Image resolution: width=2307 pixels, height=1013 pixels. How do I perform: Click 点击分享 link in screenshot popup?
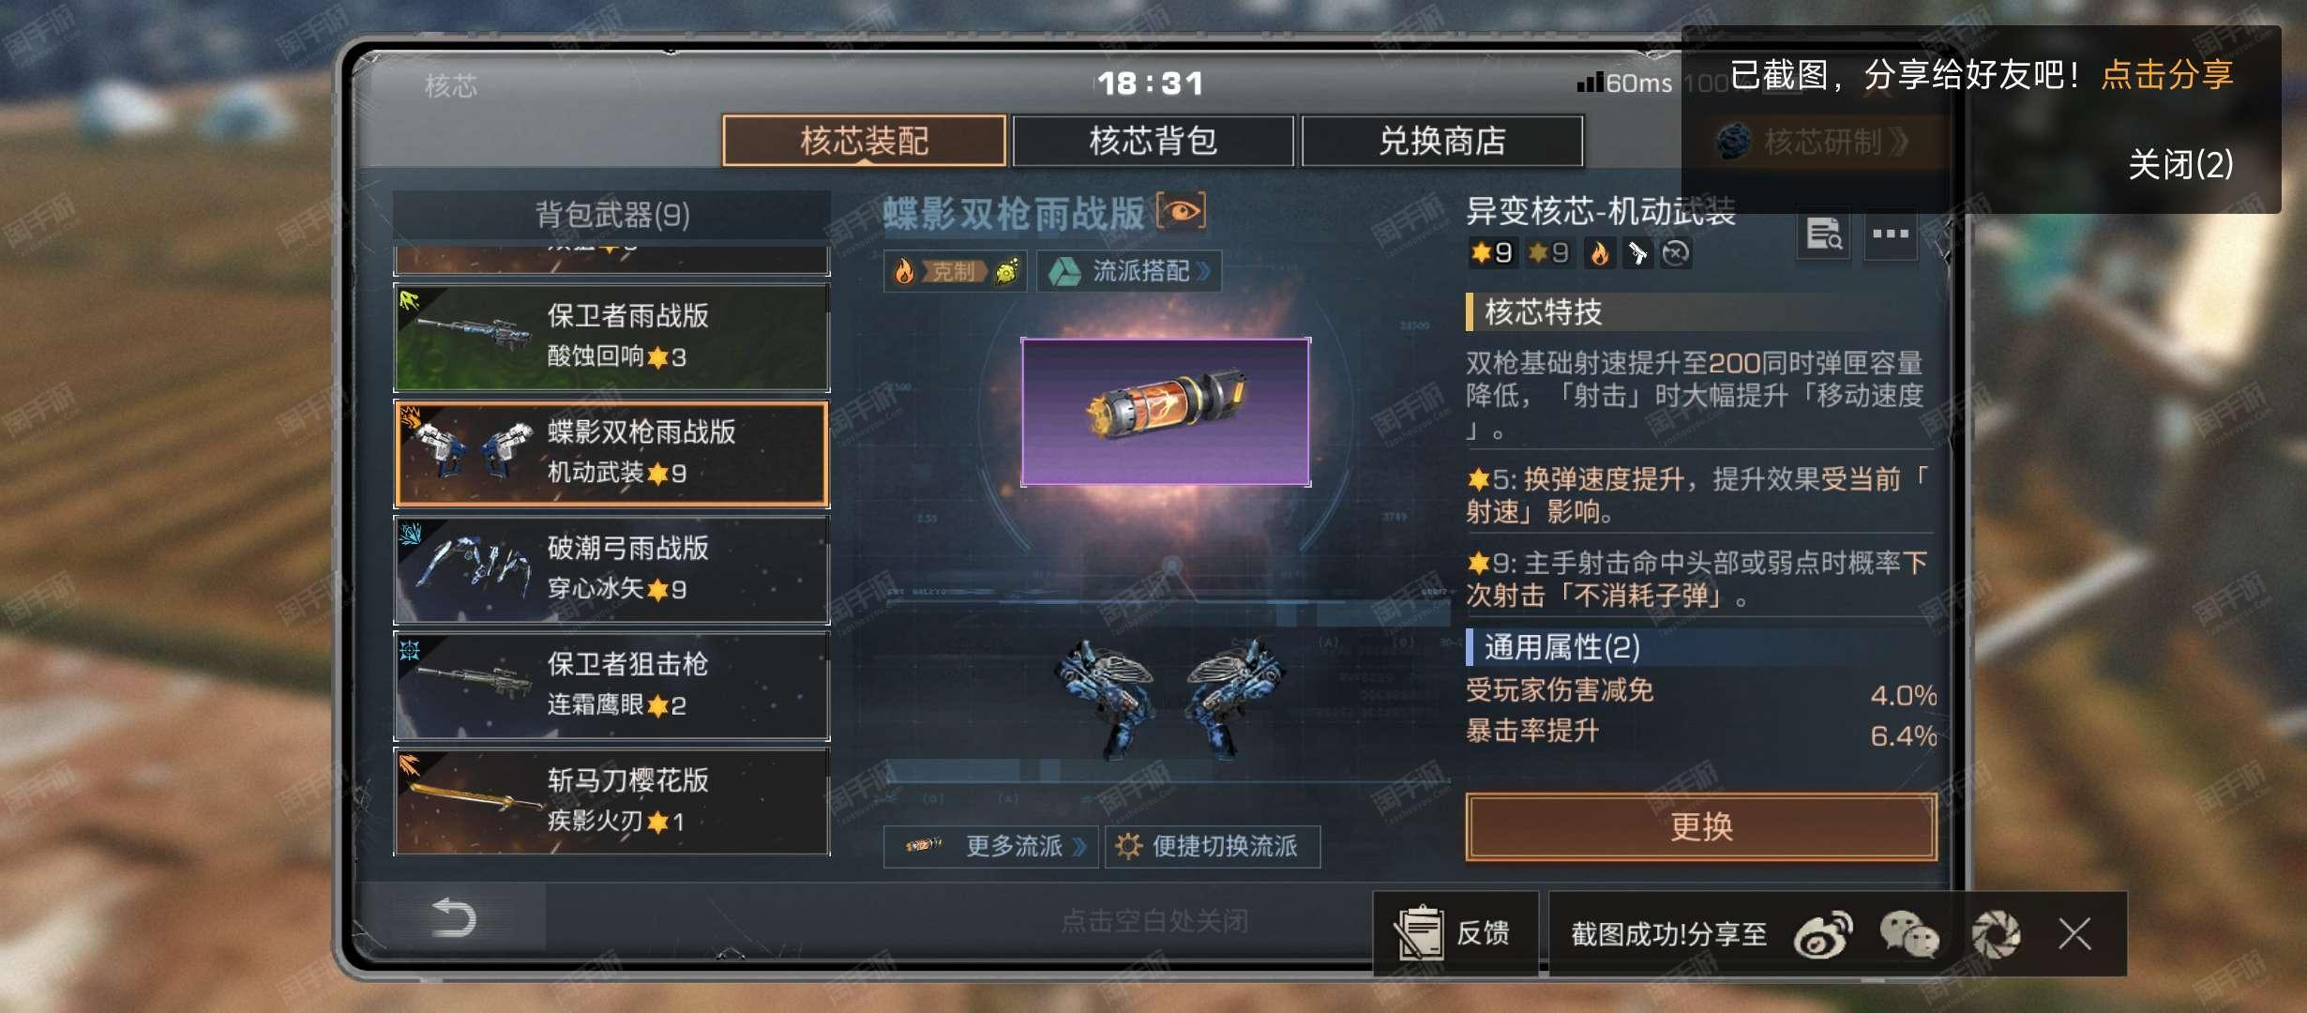[2167, 74]
